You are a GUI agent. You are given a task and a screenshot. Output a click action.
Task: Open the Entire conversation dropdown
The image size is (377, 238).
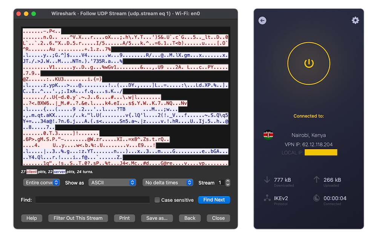[41, 183]
